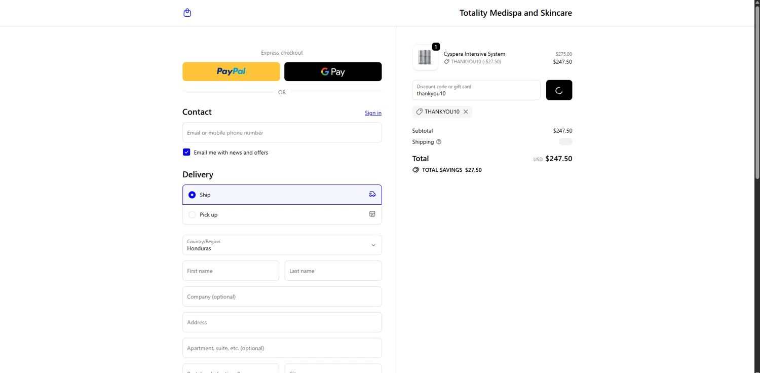Open the Cyspera Intensive System thumbnail

coord(425,57)
